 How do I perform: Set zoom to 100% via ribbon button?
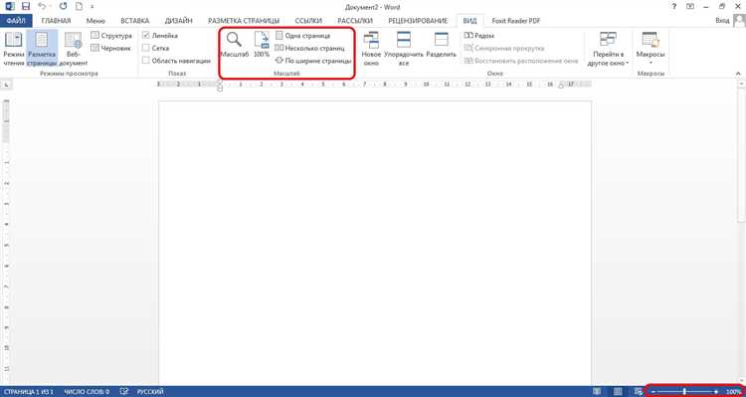(x=262, y=45)
